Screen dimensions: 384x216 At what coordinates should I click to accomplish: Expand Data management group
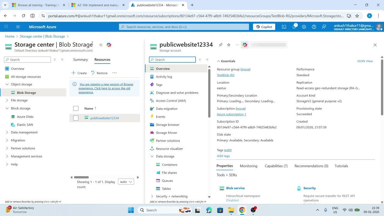[x=7, y=132]
